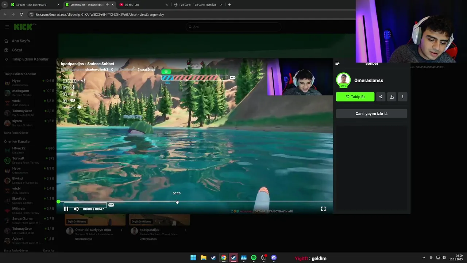Collapse the Sohbet chat panel
This screenshot has width=467, height=263.
point(337,64)
